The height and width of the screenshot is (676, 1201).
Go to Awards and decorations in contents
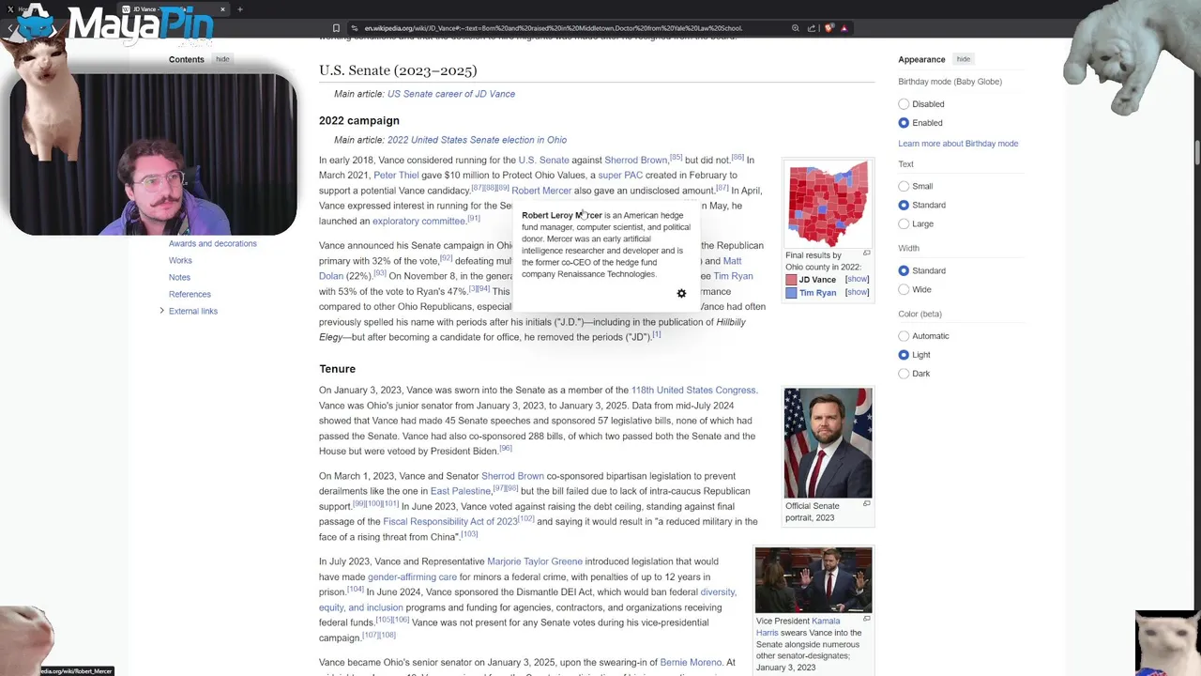(x=213, y=244)
